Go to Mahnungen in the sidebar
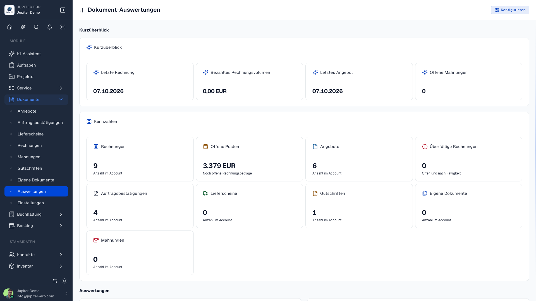 point(36,157)
